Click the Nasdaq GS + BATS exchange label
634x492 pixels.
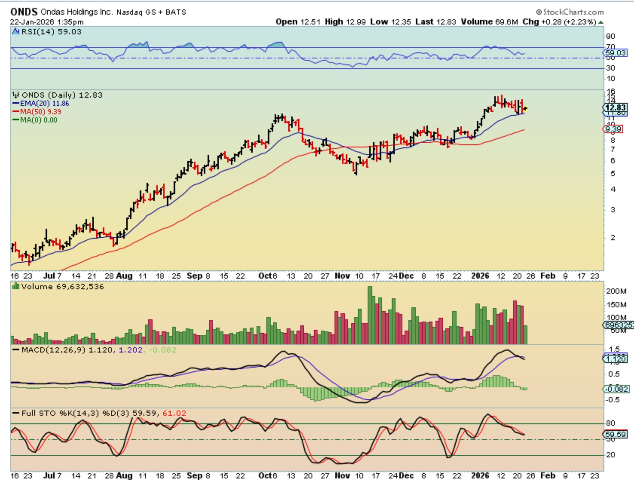click(151, 12)
